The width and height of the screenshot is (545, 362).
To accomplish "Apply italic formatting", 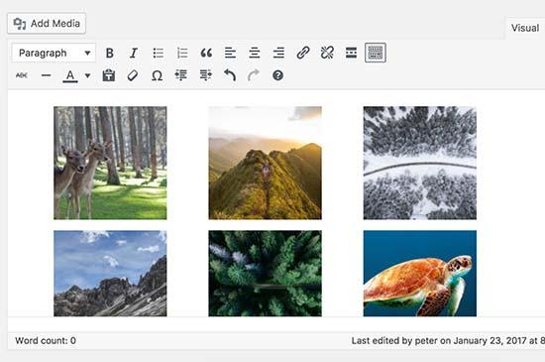I will pyautogui.click(x=134, y=53).
